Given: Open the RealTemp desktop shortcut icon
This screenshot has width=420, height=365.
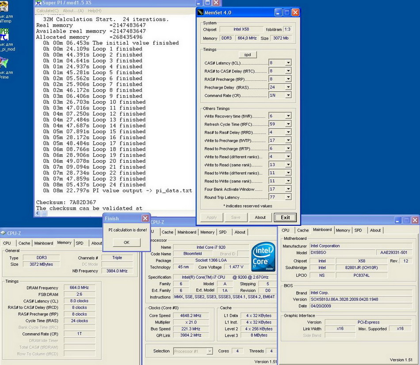Looking at the screenshot, I should 4,7.
